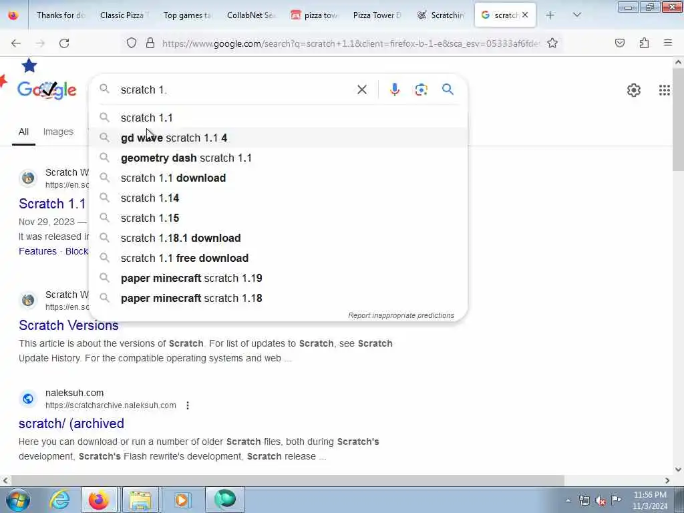Image resolution: width=684 pixels, height=513 pixels.
Task: Open tracking protection shield icon
Action: [x=132, y=43]
